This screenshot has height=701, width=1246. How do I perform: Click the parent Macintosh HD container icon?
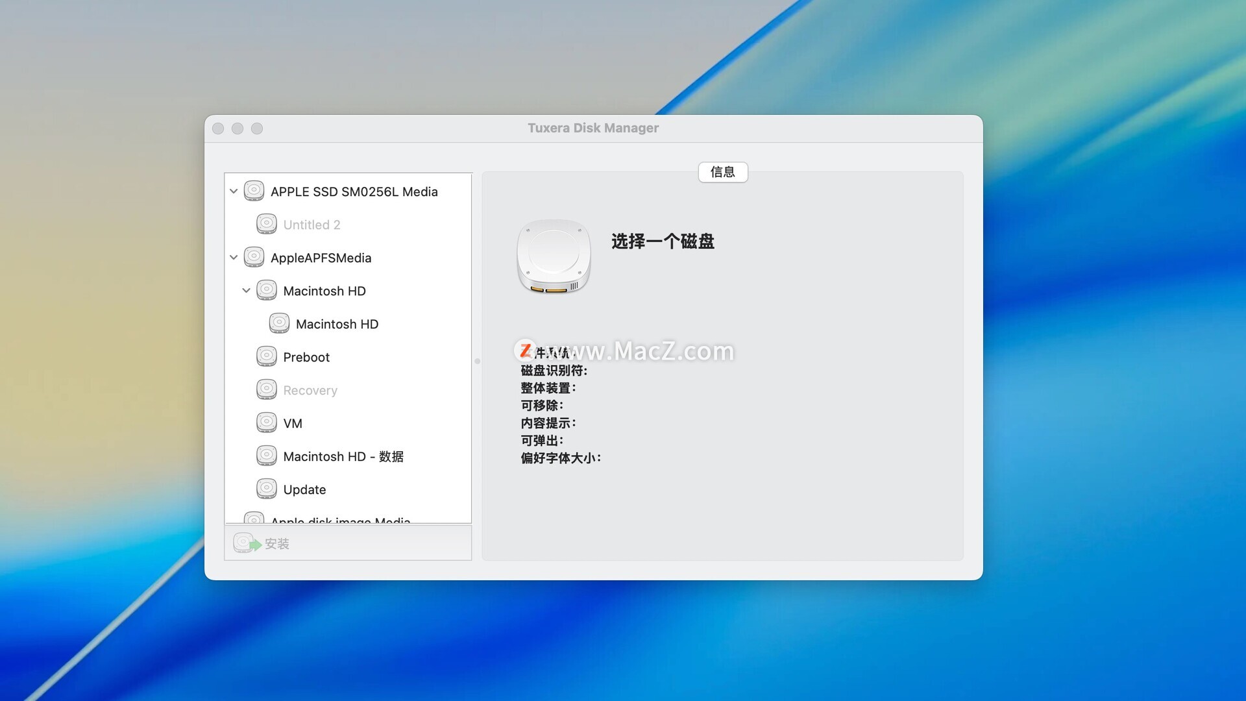tap(267, 290)
